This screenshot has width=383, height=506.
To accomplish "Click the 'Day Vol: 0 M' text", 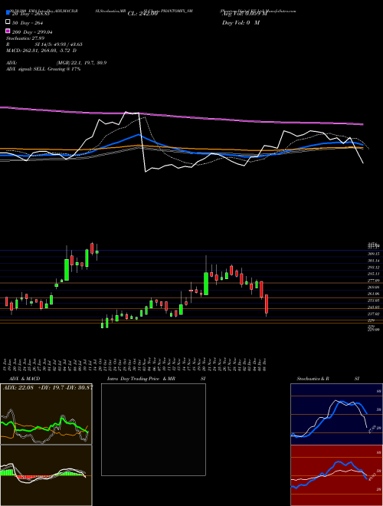I will (x=241, y=22).
